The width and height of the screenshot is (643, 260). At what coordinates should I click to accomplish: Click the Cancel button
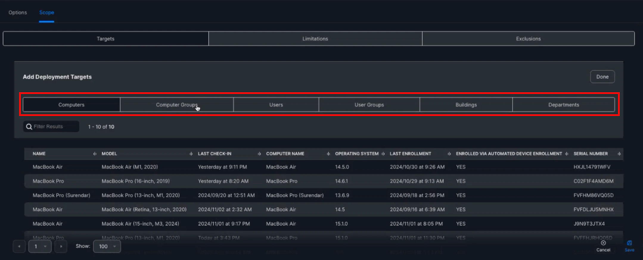[x=603, y=246]
